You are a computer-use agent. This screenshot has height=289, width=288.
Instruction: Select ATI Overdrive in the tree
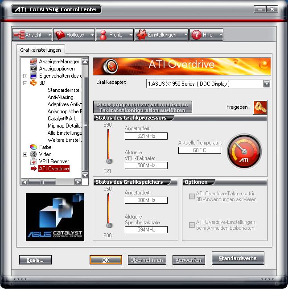pyautogui.click(x=54, y=169)
